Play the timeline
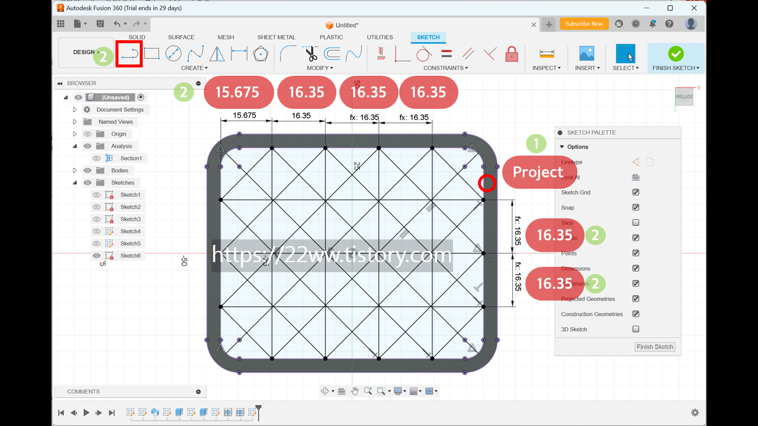 pyautogui.click(x=86, y=412)
